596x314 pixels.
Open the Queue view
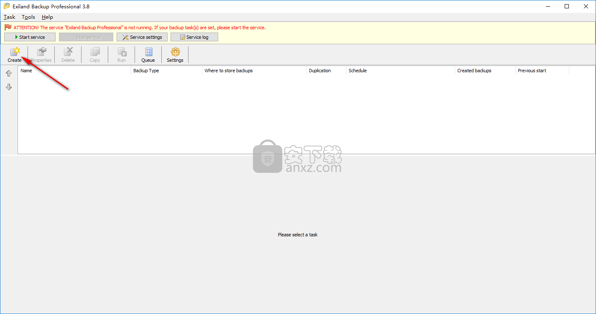[148, 55]
